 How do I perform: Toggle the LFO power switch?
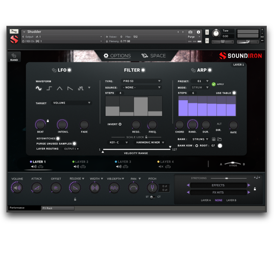coord(69,70)
